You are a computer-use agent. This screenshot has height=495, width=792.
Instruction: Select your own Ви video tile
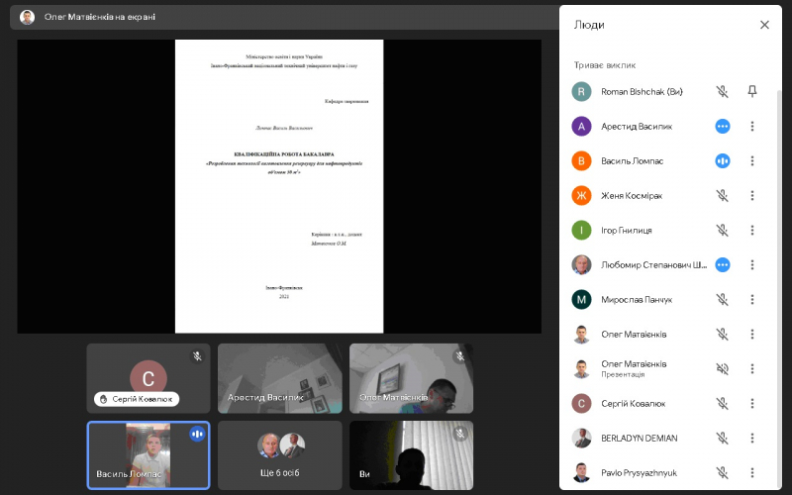(411, 455)
